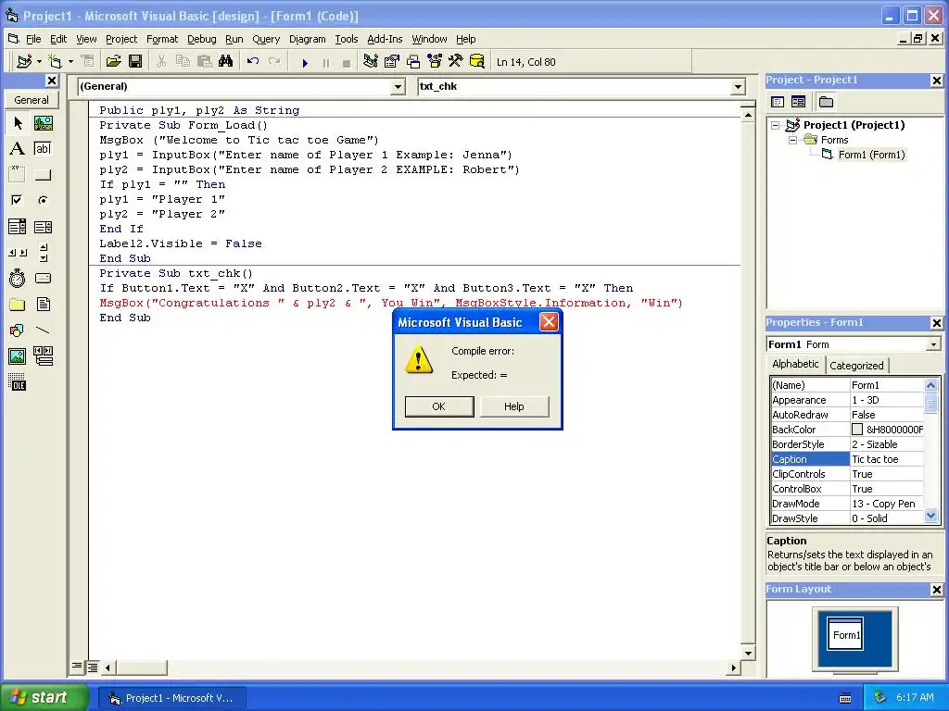Select the Frame control tool
This screenshot has height=711, width=949.
click(x=18, y=175)
